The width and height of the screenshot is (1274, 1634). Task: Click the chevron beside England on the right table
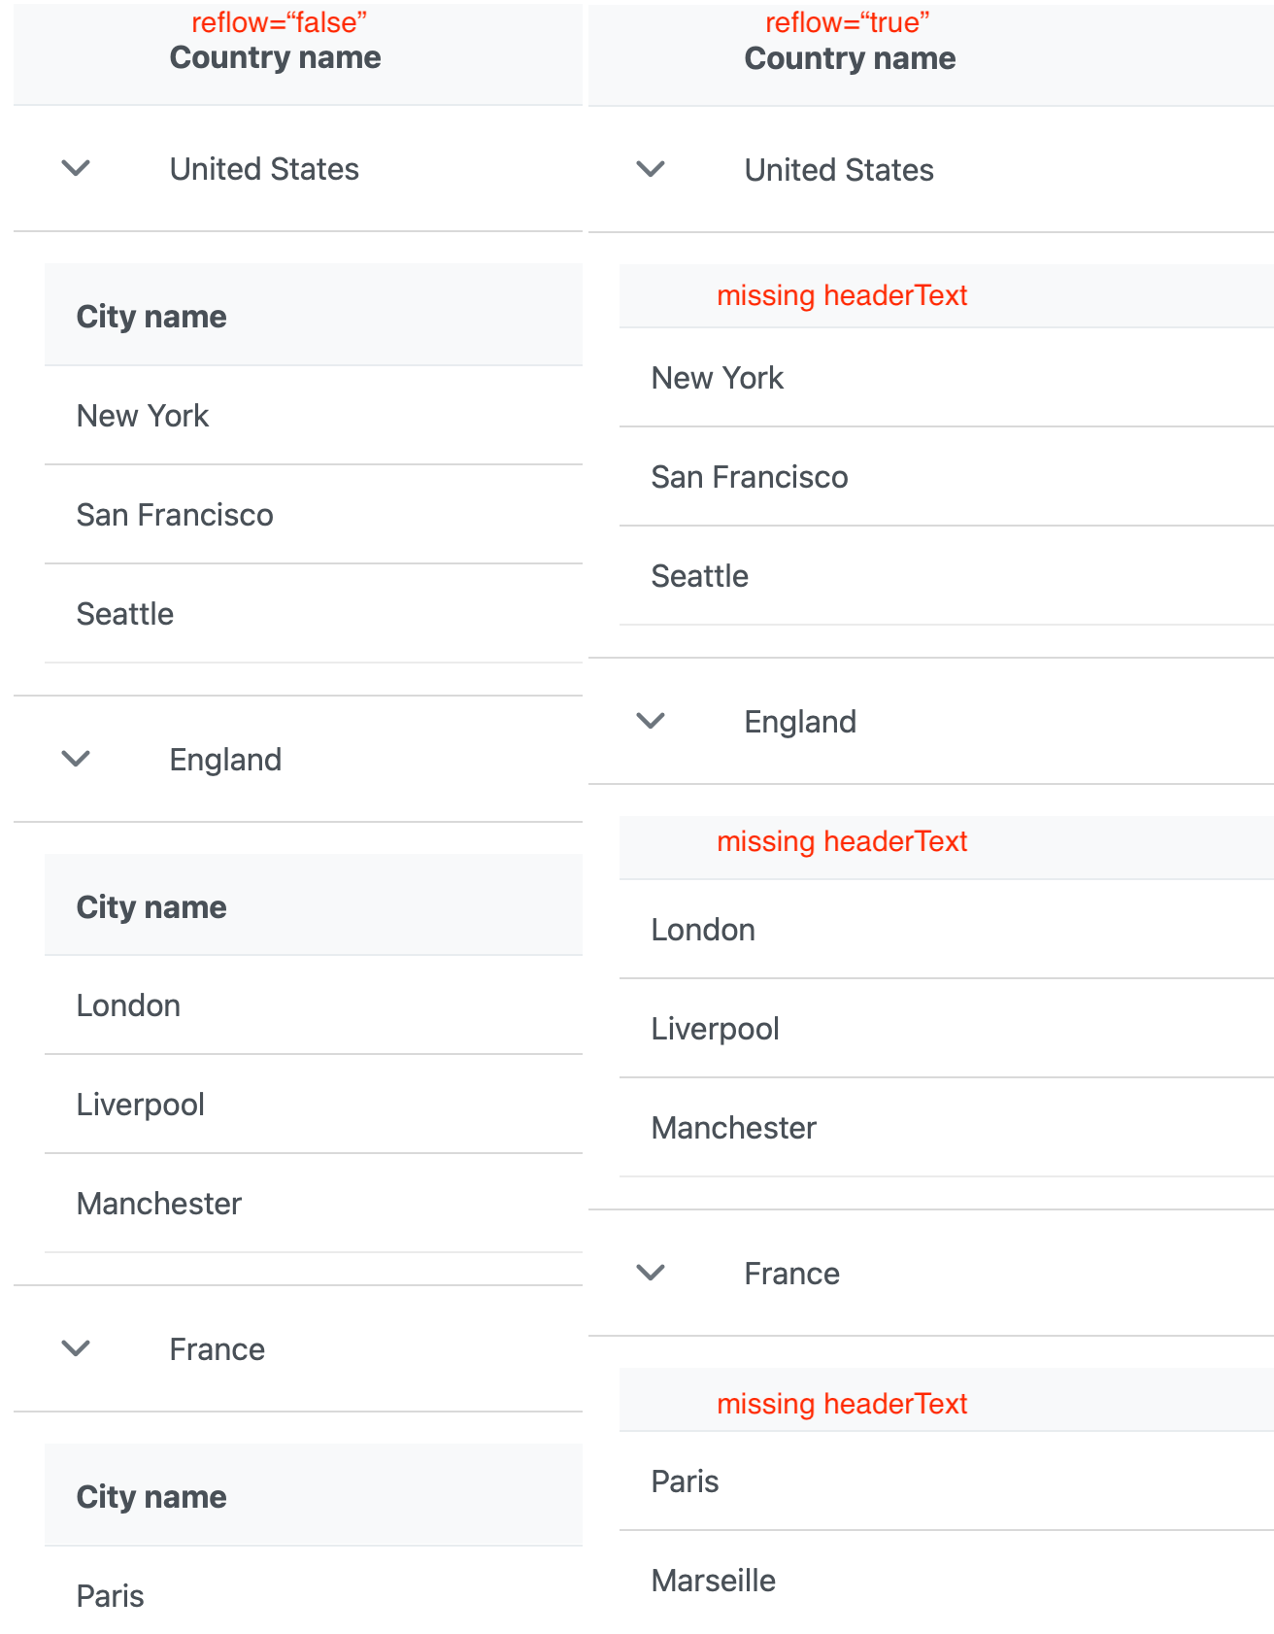tap(651, 721)
